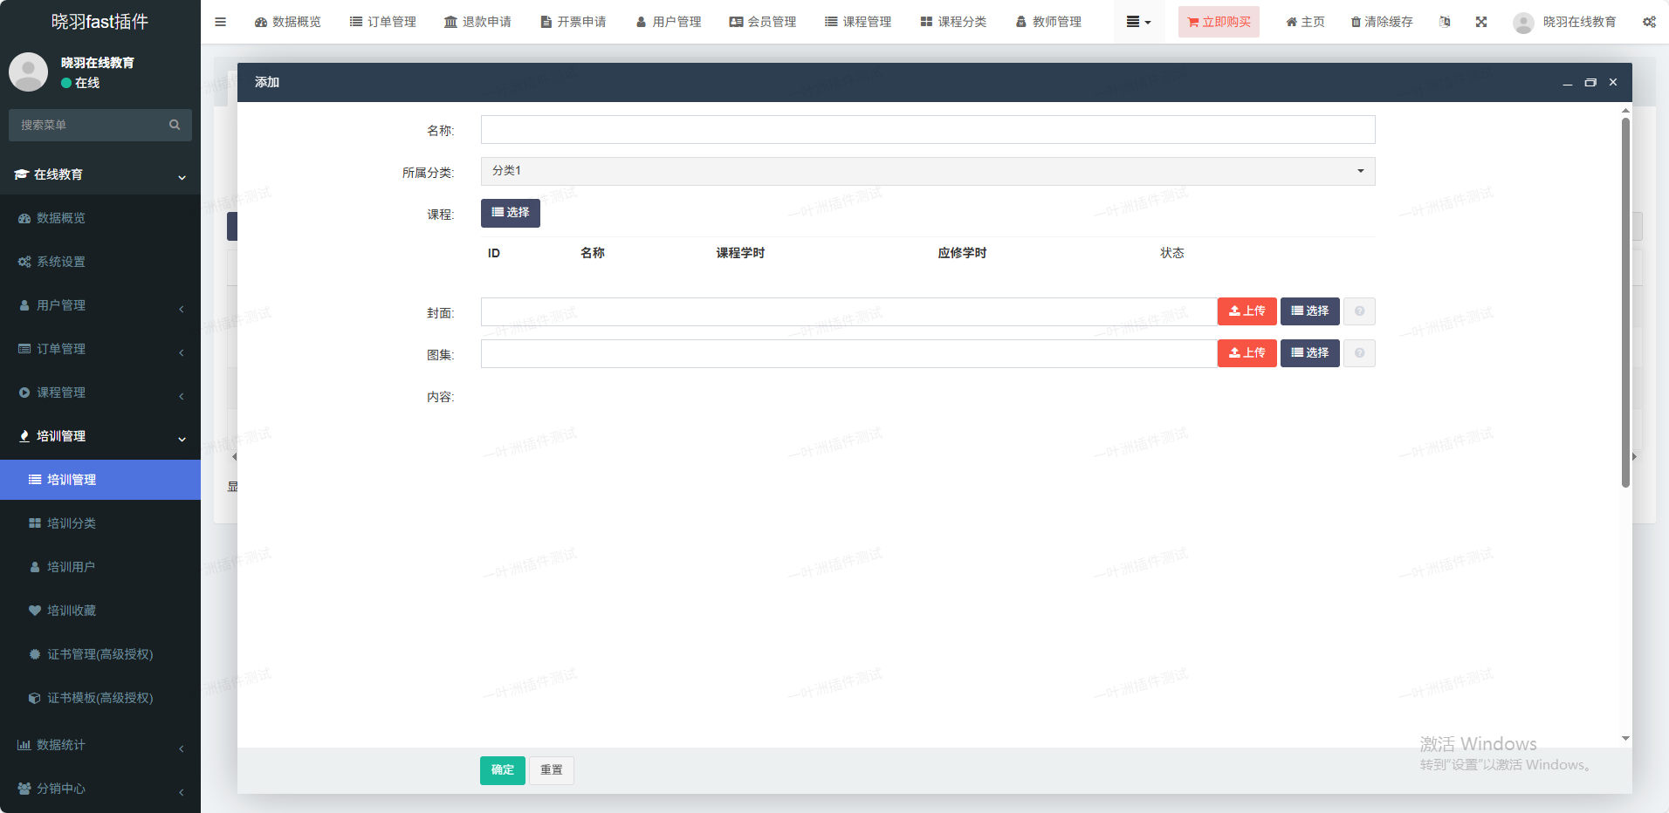
Task: Click the language switch icon
Action: point(1445,22)
